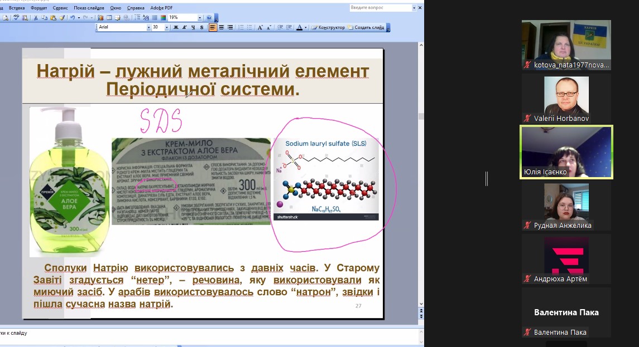Open the 19% zoom dropdown
639x347 pixels.
pyautogui.click(x=200, y=18)
